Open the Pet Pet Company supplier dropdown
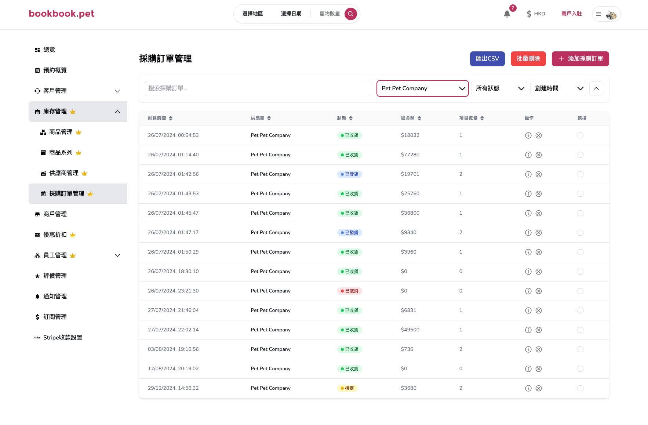This screenshot has width=648, height=425. pyautogui.click(x=423, y=88)
